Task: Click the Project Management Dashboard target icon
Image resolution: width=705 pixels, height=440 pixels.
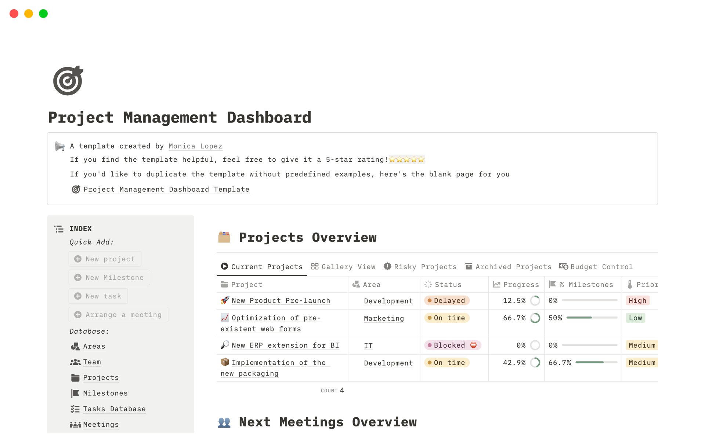Action: pyautogui.click(x=68, y=80)
